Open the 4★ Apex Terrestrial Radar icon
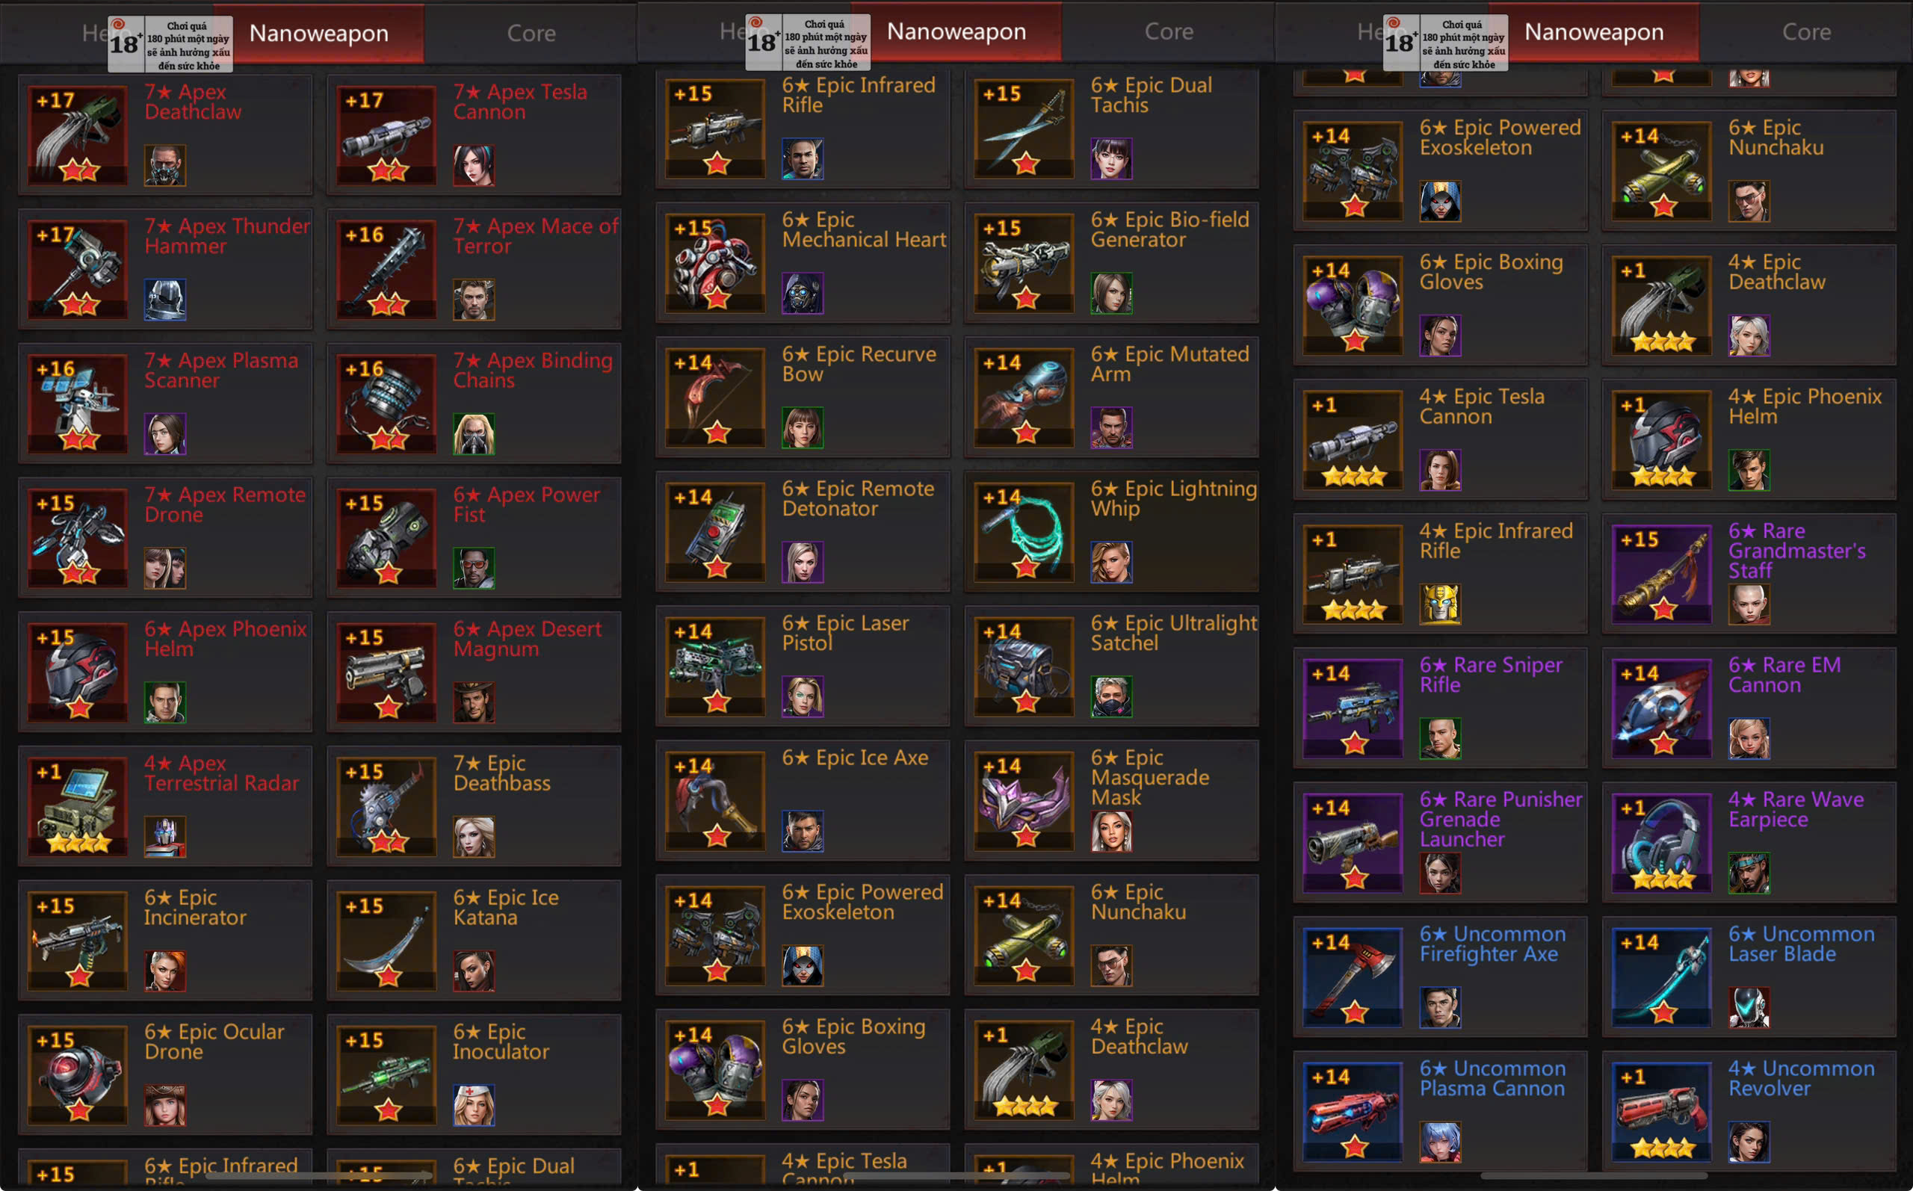The width and height of the screenshot is (1913, 1191). coord(78,807)
